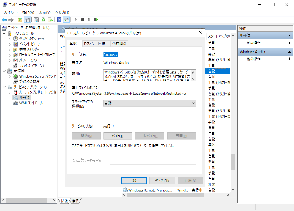Expand the イベント ビューアー tree node
Viewport: 294px width, 211px height.
click(10, 44)
